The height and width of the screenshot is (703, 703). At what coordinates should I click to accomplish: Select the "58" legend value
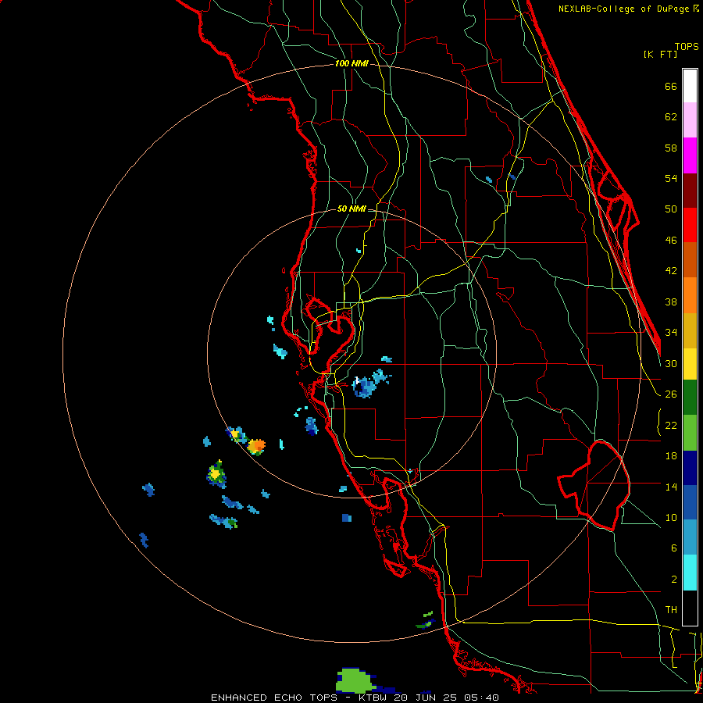(671, 148)
